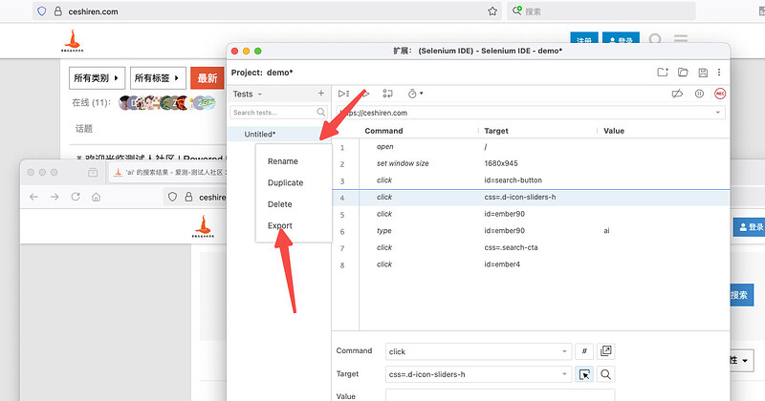765x401 pixels.
Task: Reload page in second browser window
Action: pos(76,197)
